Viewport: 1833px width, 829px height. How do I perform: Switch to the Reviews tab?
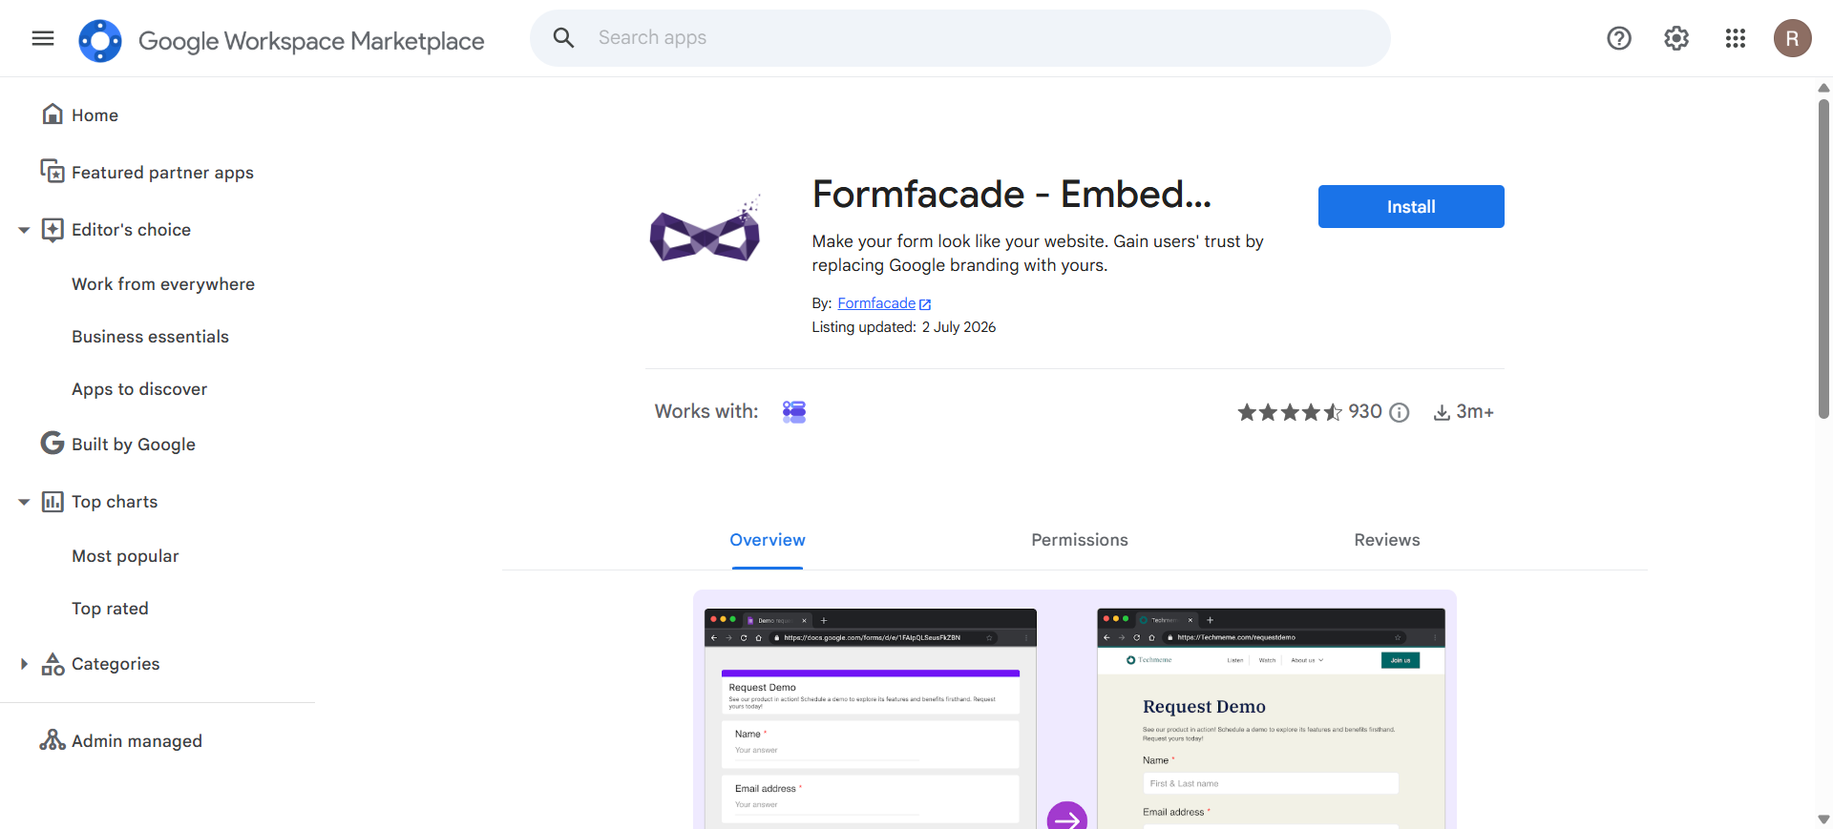click(1386, 540)
